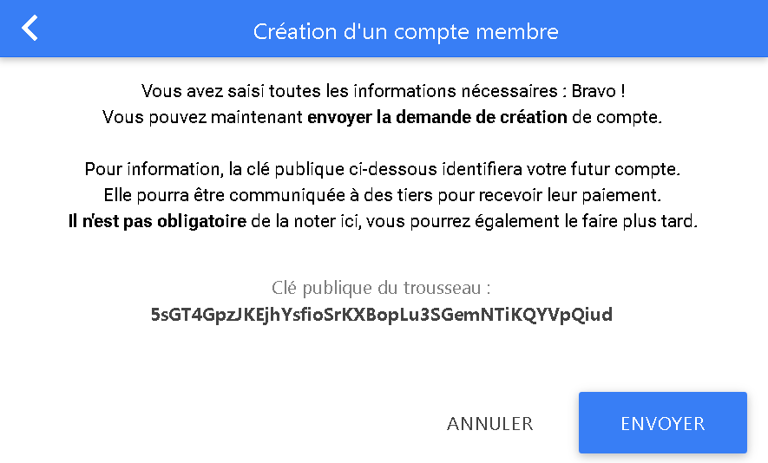
Task: Click the text "Vous pouvez maintenant"
Action: 203,117
